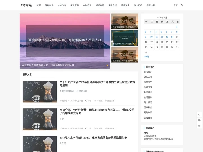
Task: Go to previous month « 8月
Action: 146,57
